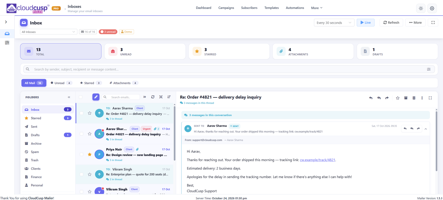Click the Refresh button
Screen dimensions: 443x200
coord(391,23)
